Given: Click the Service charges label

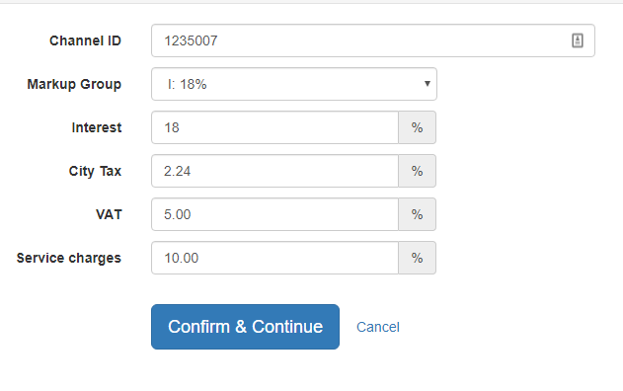Looking at the screenshot, I should (x=69, y=258).
